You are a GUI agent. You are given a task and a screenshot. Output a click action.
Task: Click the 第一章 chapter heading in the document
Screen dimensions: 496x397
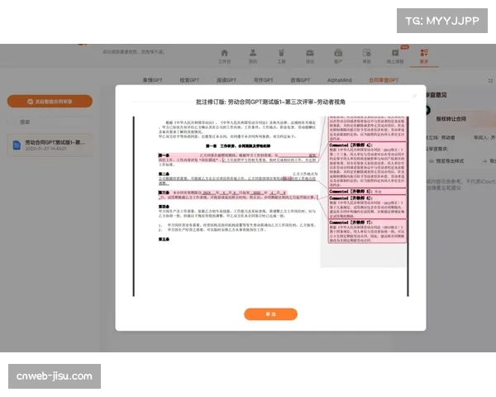click(x=238, y=146)
